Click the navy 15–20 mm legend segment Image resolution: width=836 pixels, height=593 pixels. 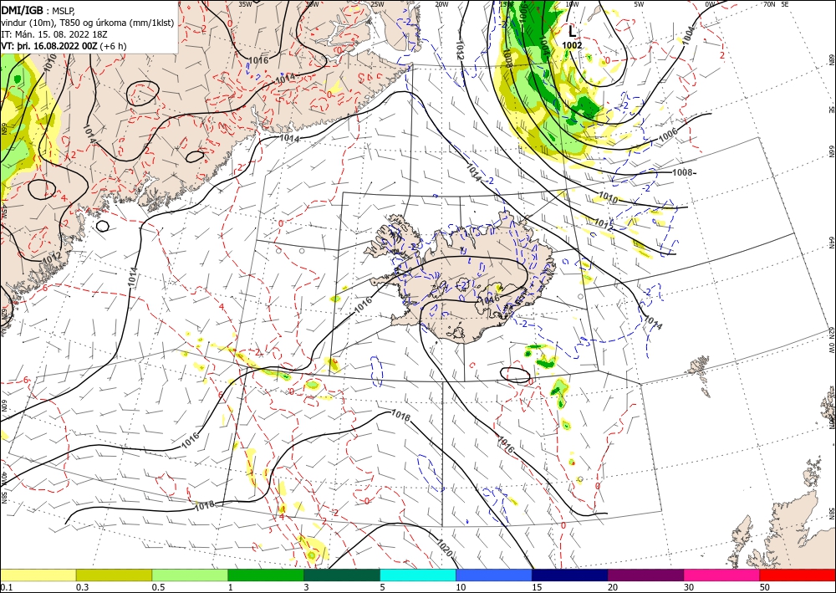570,575
